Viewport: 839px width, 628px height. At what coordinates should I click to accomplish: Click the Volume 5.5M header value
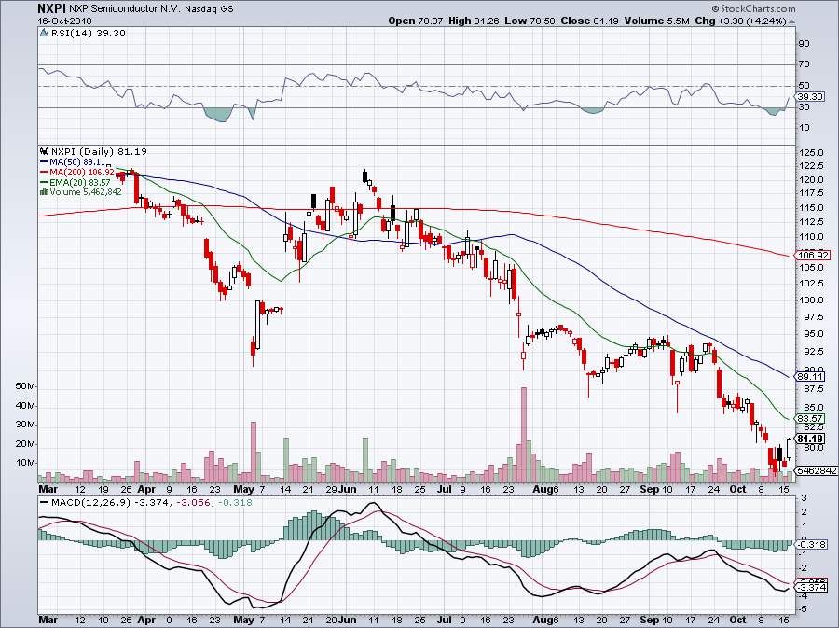click(x=656, y=21)
